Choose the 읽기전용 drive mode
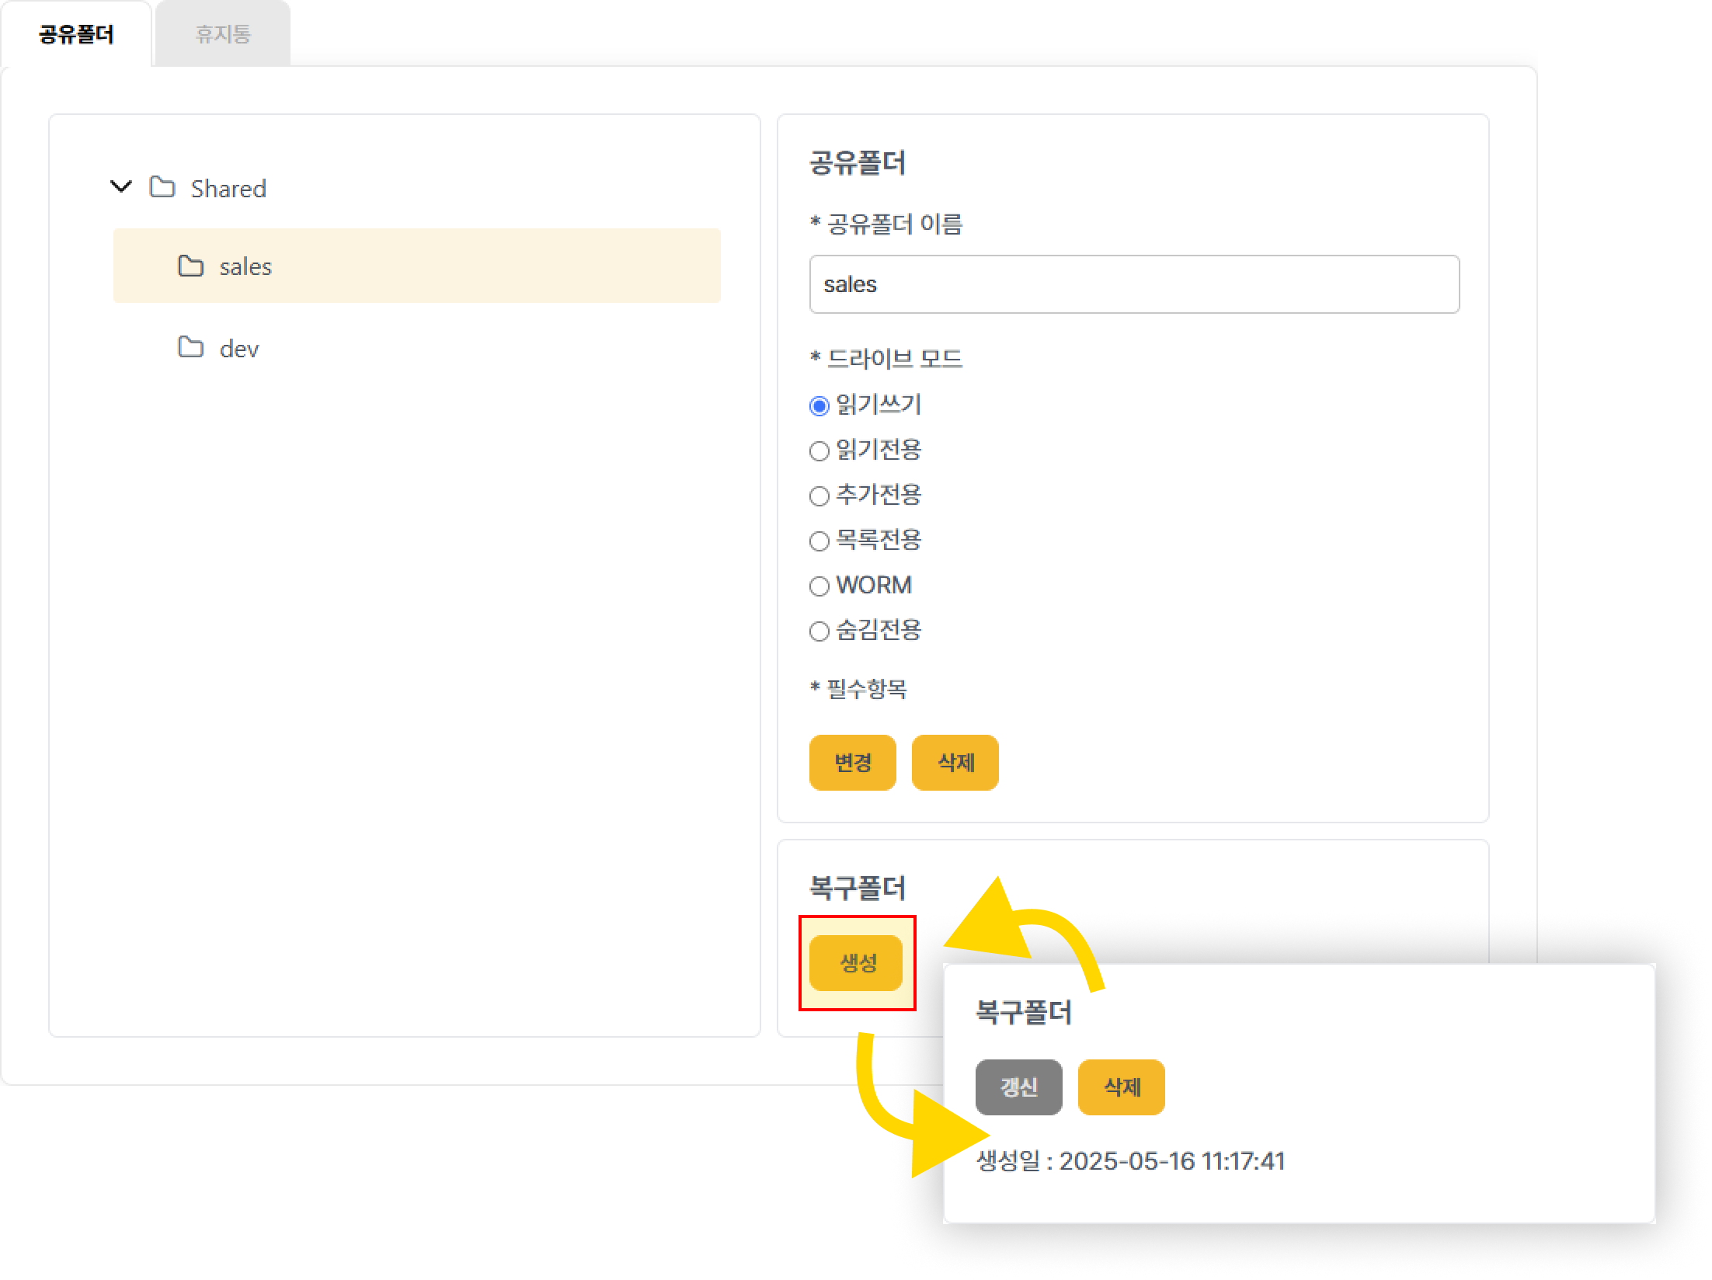This screenshot has width=1712, height=1280. click(819, 451)
